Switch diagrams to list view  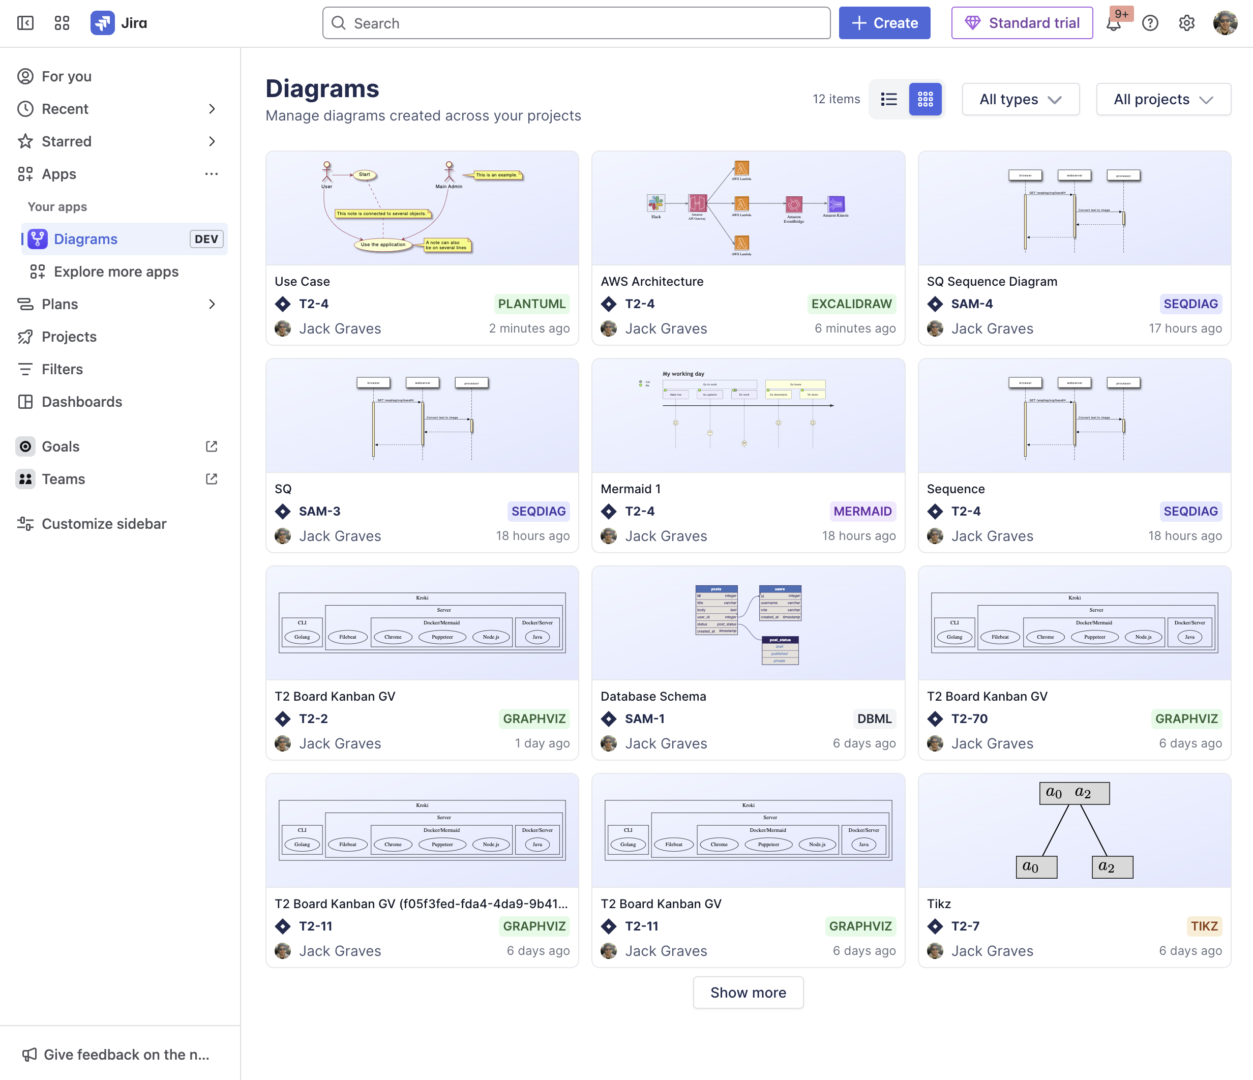pos(889,99)
